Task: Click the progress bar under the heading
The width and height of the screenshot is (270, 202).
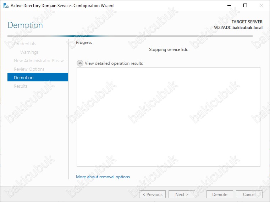Action: pyautogui.click(x=130, y=36)
